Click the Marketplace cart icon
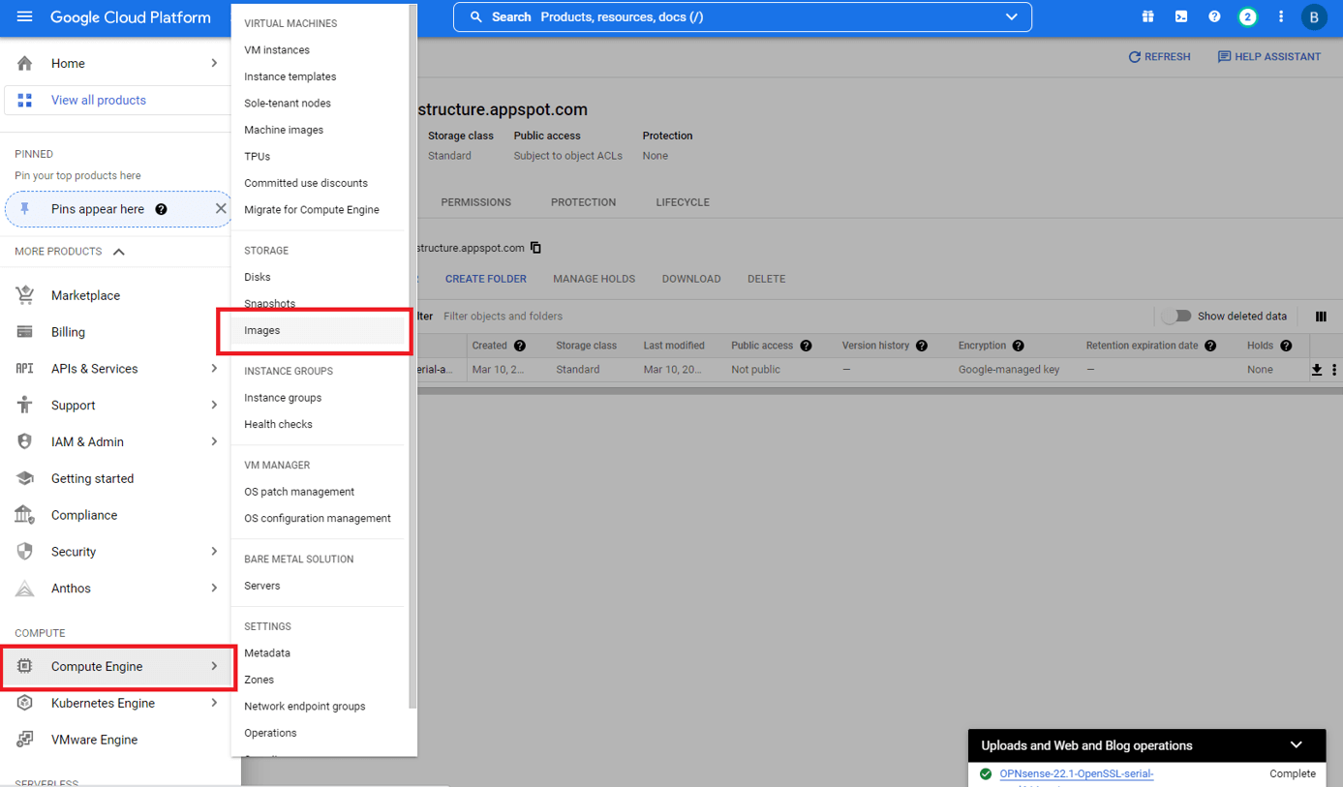 [25, 295]
